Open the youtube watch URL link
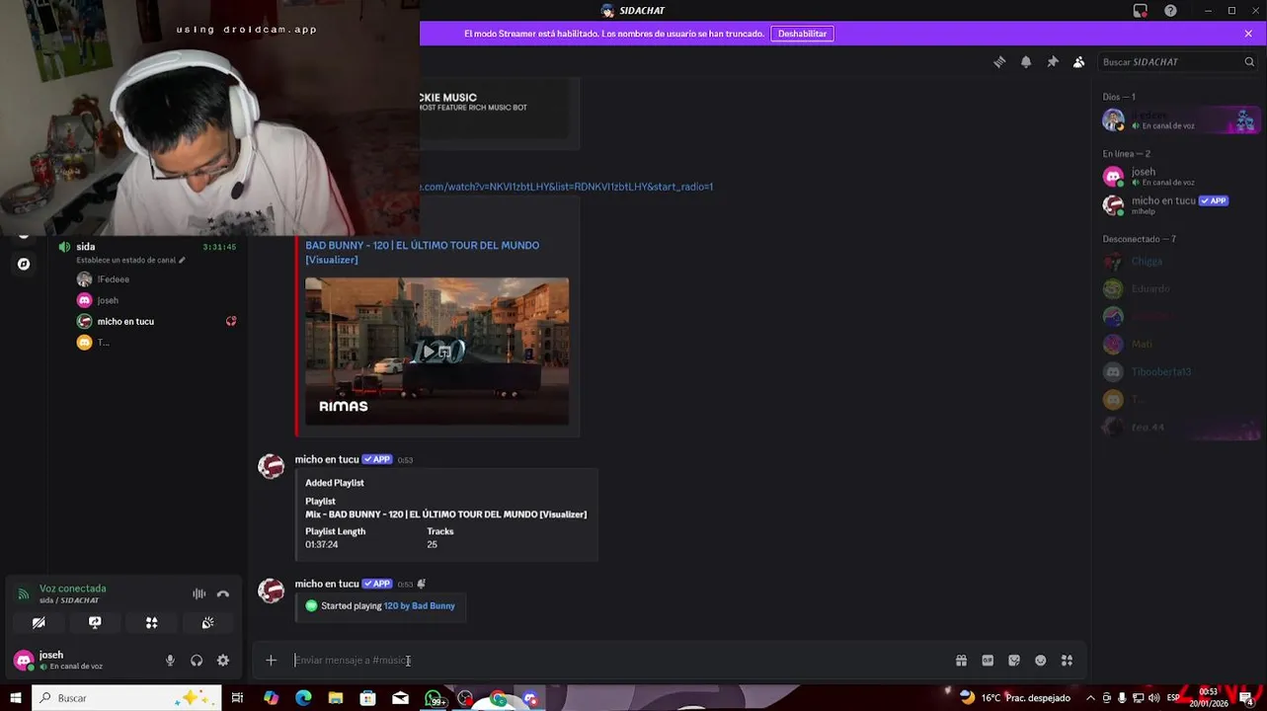This screenshot has height=711, width=1267. tap(566, 187)
